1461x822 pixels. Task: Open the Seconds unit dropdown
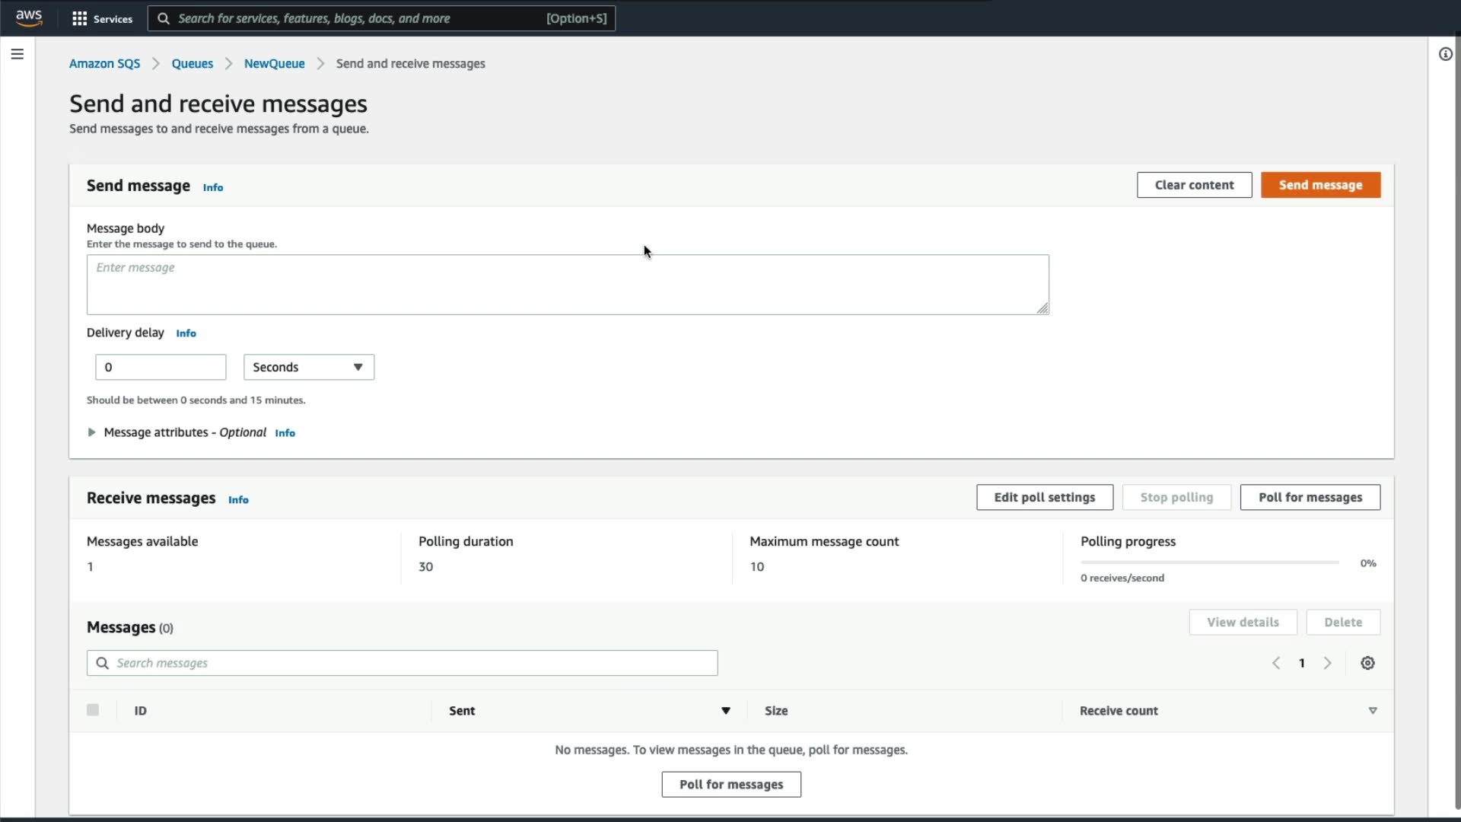click(x=308, y=367)
